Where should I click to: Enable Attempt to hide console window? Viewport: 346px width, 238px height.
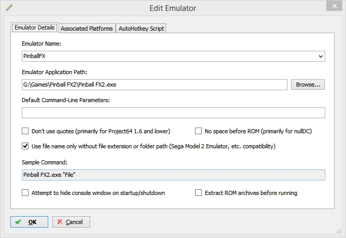point(25,193)
